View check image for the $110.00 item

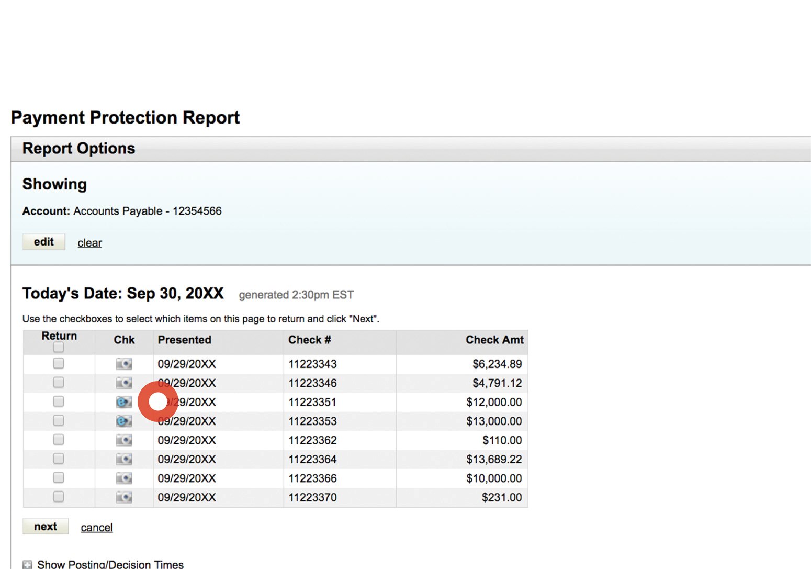pos(124,440)
